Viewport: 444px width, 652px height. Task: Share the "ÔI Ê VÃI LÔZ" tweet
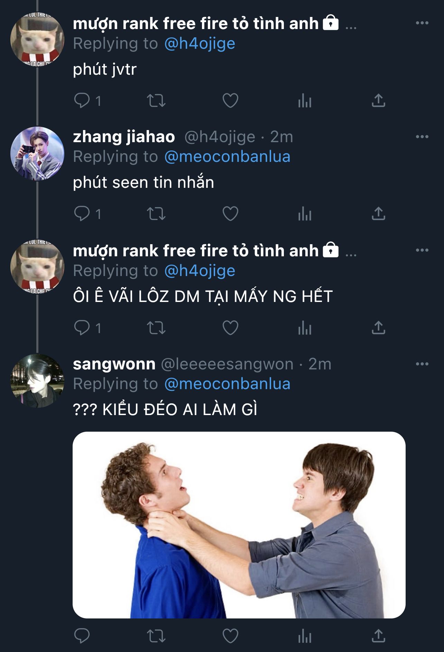pos(379,328)
